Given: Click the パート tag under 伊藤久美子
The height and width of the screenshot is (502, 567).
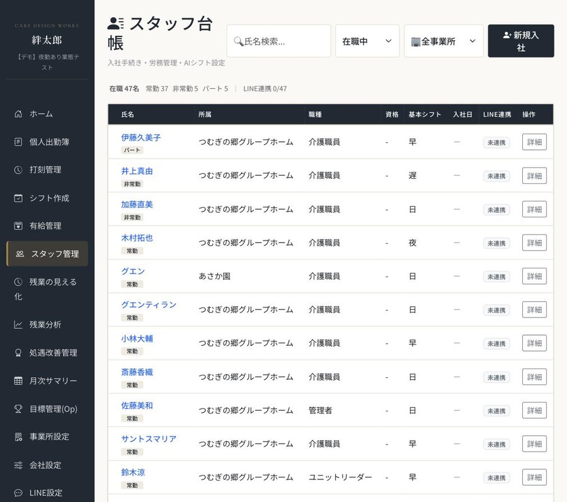Looking at the screenshot, I should [132, 151].
